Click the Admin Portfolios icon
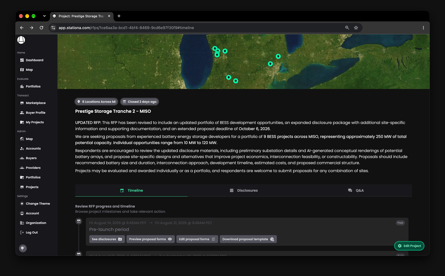This screenshot has width=445, height=276. tap(22, 177)
